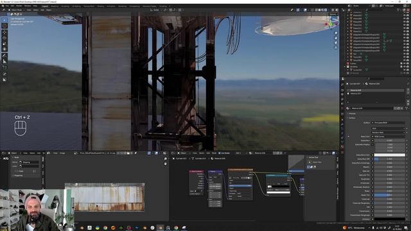Switch viewport shading to Rendered

point(326,10)
